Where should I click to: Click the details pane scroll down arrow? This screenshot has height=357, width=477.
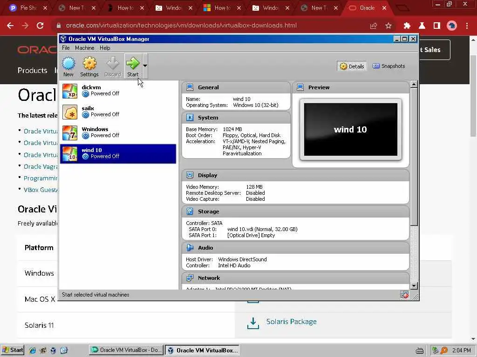click(x=414, y=286)
